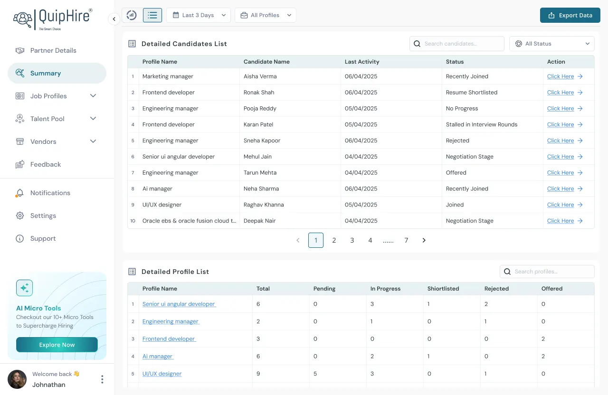Click the Job Profiles sidebar icon
608x395 pixels.
coord(20,96)
